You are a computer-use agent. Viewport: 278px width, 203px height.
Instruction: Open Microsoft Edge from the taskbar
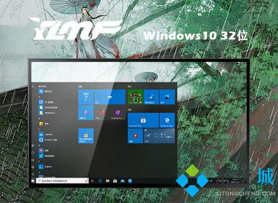point(100,181)
